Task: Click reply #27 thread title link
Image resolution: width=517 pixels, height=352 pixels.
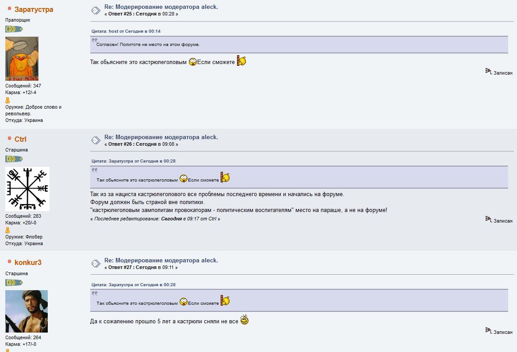Action: click(161, 261)
